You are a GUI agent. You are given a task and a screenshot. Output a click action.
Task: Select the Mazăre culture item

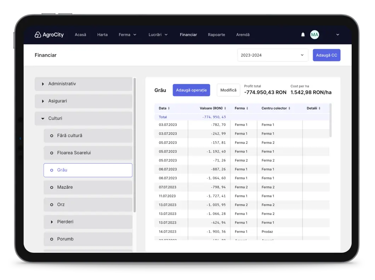(x=88, y=187)
